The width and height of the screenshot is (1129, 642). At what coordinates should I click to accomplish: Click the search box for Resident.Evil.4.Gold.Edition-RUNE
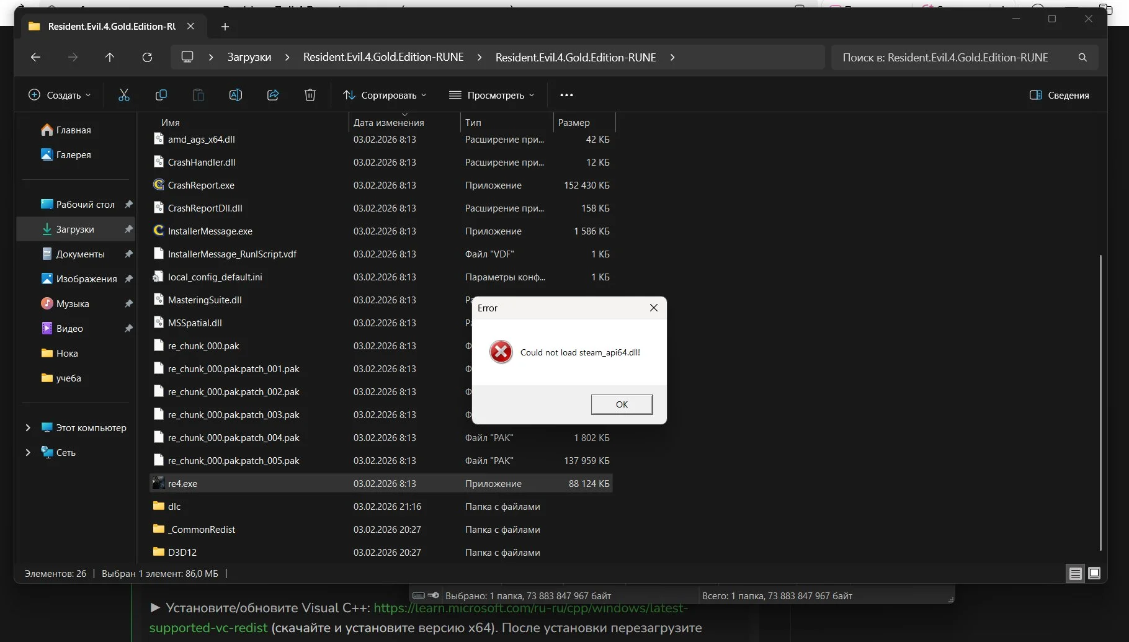955,57
